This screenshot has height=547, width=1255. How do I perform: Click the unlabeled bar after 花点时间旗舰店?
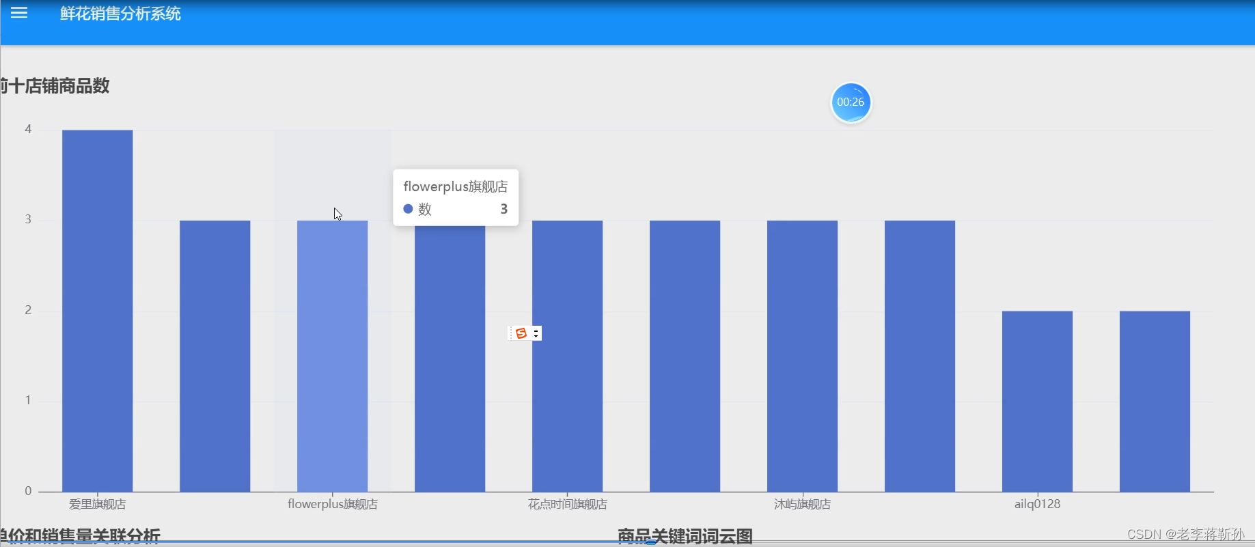point(685,356)
